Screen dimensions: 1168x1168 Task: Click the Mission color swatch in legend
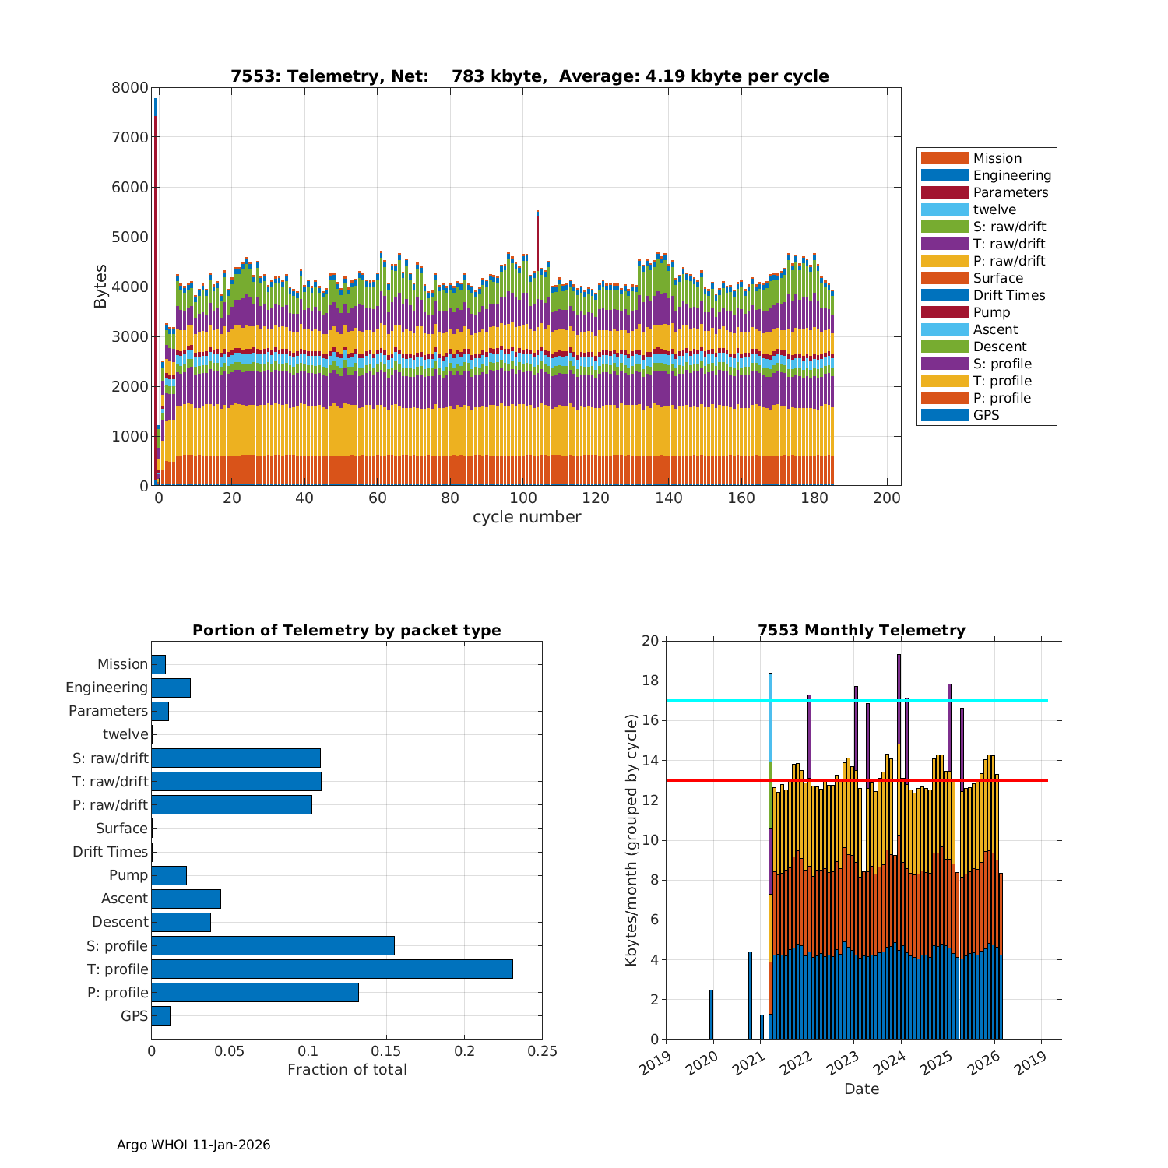point(945,158)
